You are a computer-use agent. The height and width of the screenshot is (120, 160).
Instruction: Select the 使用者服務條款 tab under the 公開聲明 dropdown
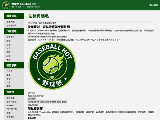43,102
